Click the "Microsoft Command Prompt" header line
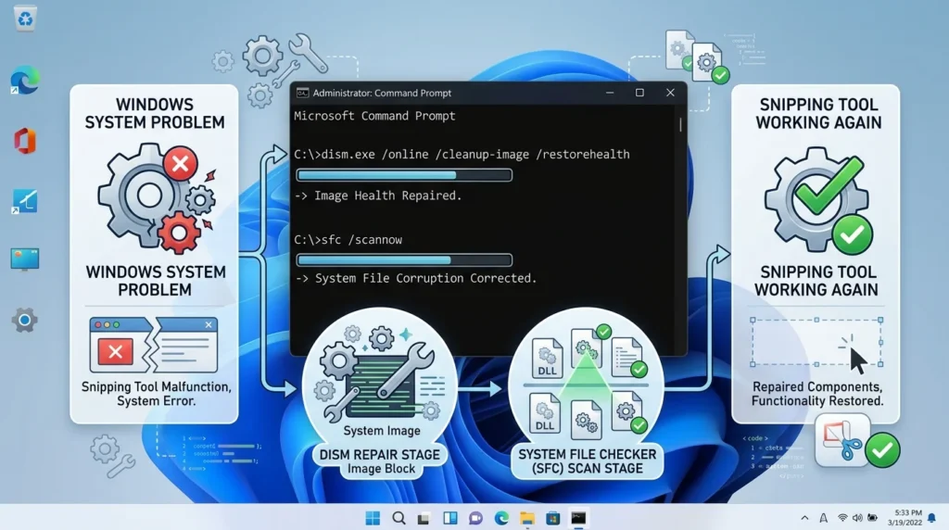This screenshot has height=530, width=949. click(374, 116)
